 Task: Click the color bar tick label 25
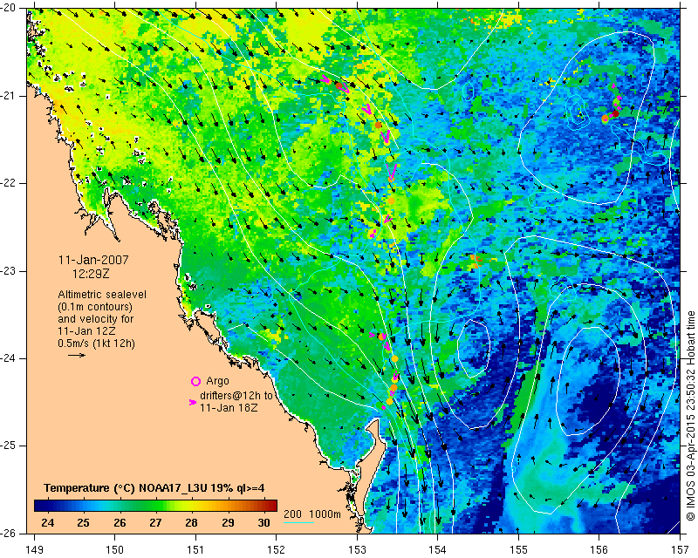pos(83,523)
